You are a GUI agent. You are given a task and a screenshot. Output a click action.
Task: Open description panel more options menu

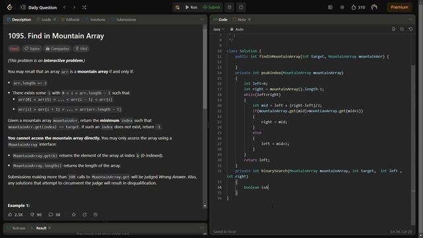coord(202,19)
